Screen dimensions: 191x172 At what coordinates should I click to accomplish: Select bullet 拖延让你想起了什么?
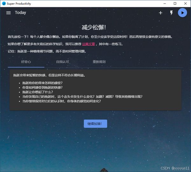38,92
